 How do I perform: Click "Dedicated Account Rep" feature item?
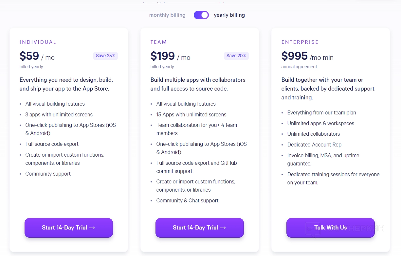pos(314,145)
